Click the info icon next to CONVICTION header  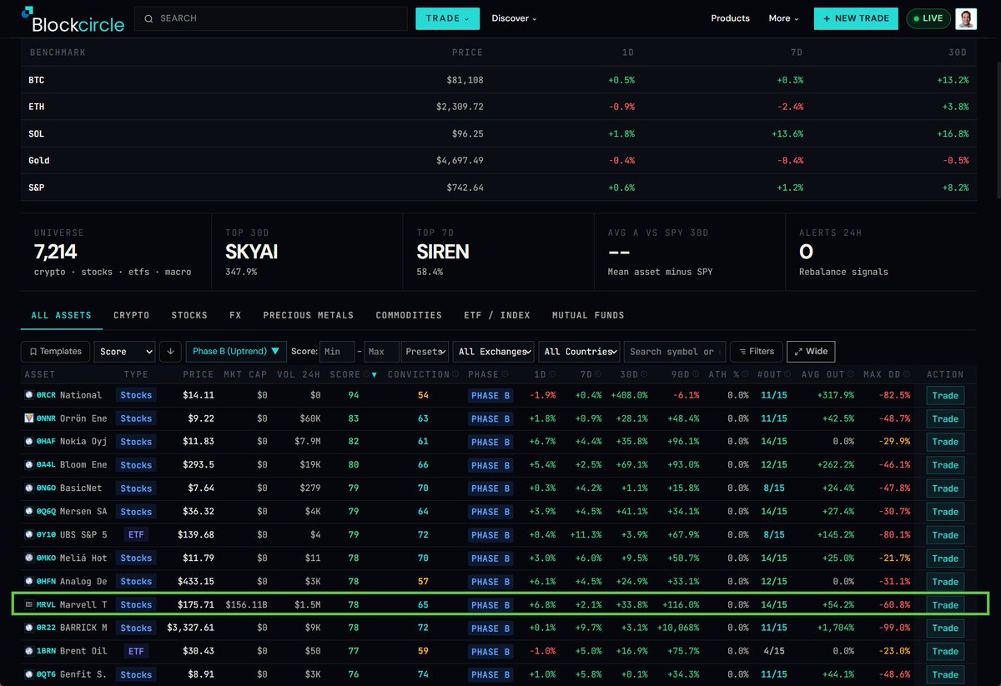point(455,375)
